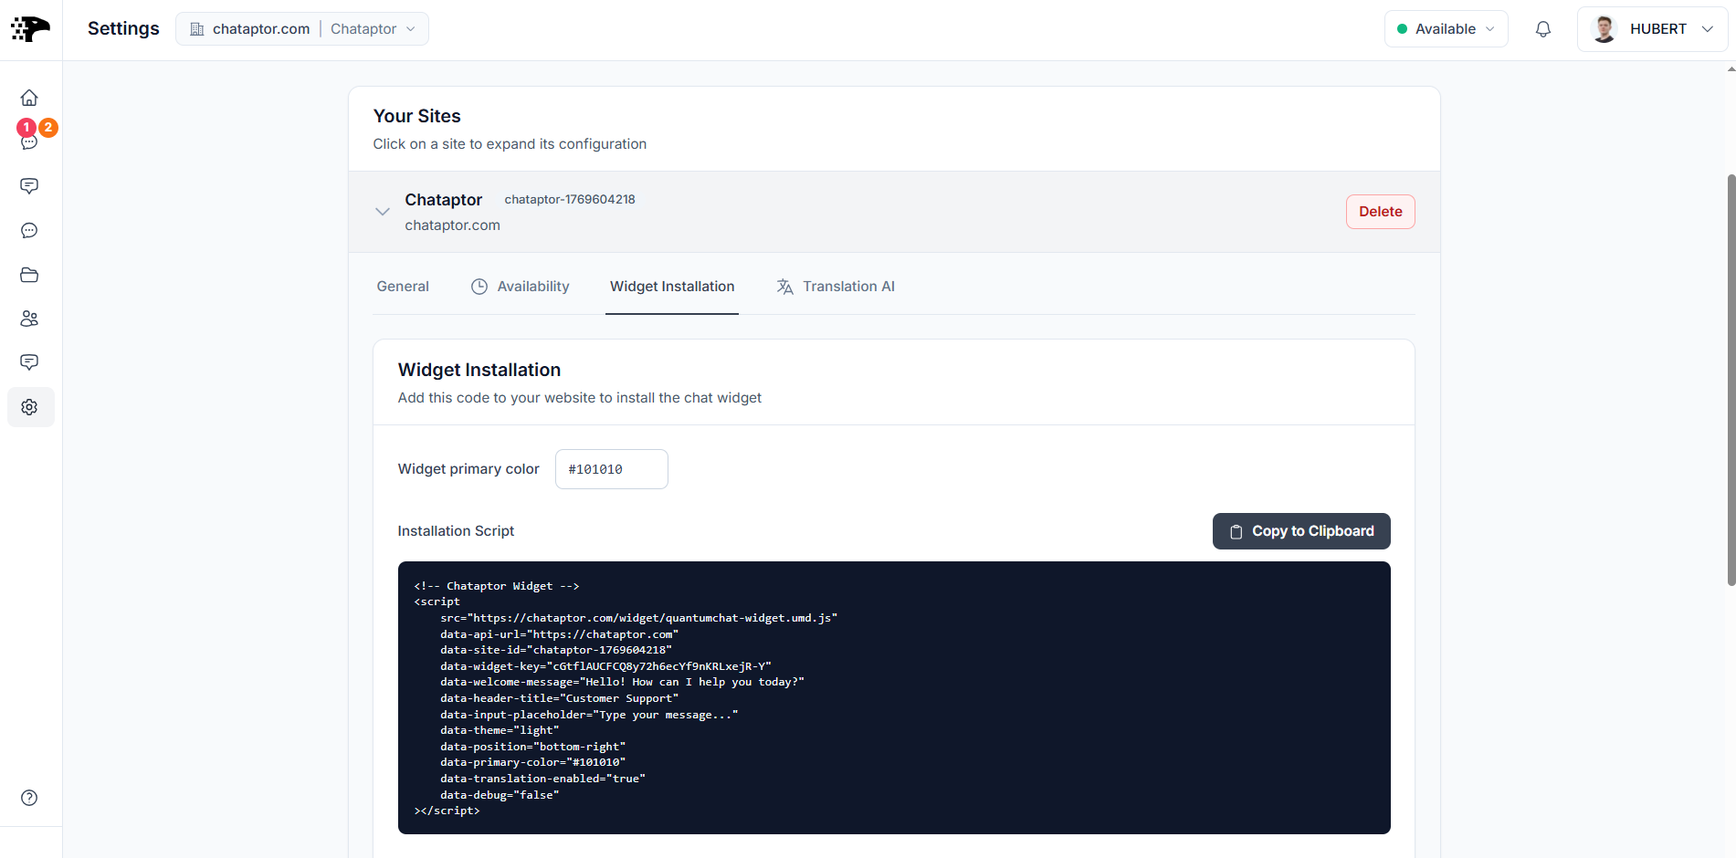Select the round chat bubble icon without badges
The width and height of the screenshot is (1736, 858).
(29, 231)
